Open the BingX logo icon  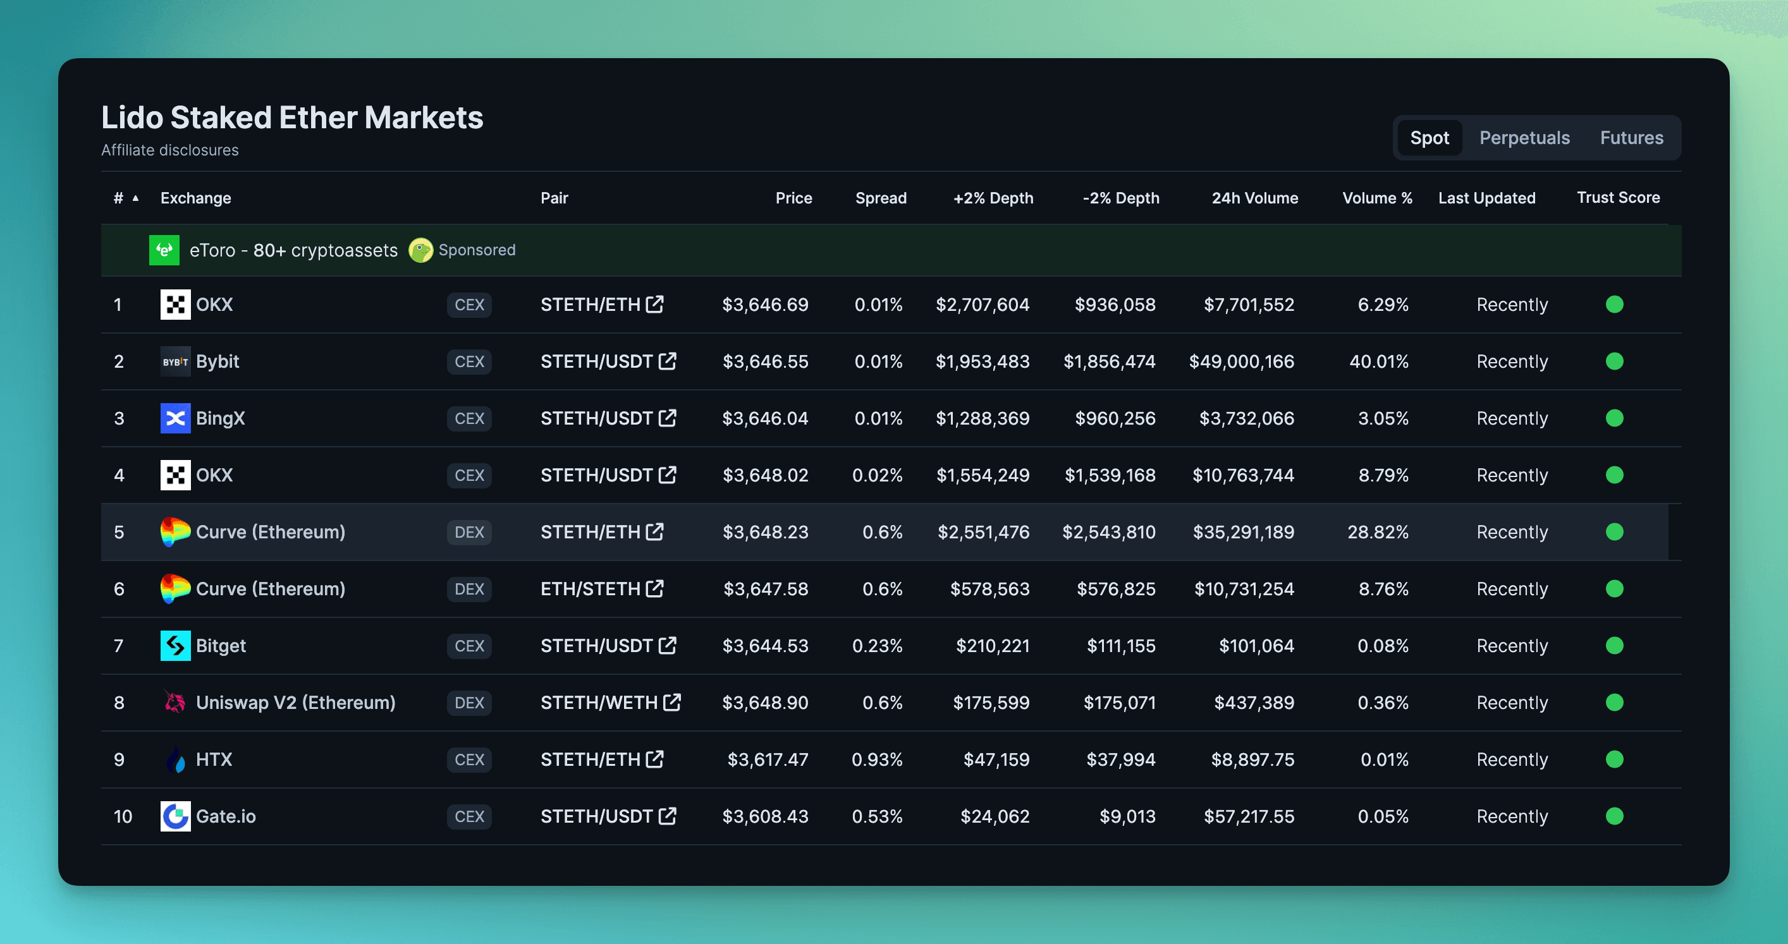tap(176, 418)
